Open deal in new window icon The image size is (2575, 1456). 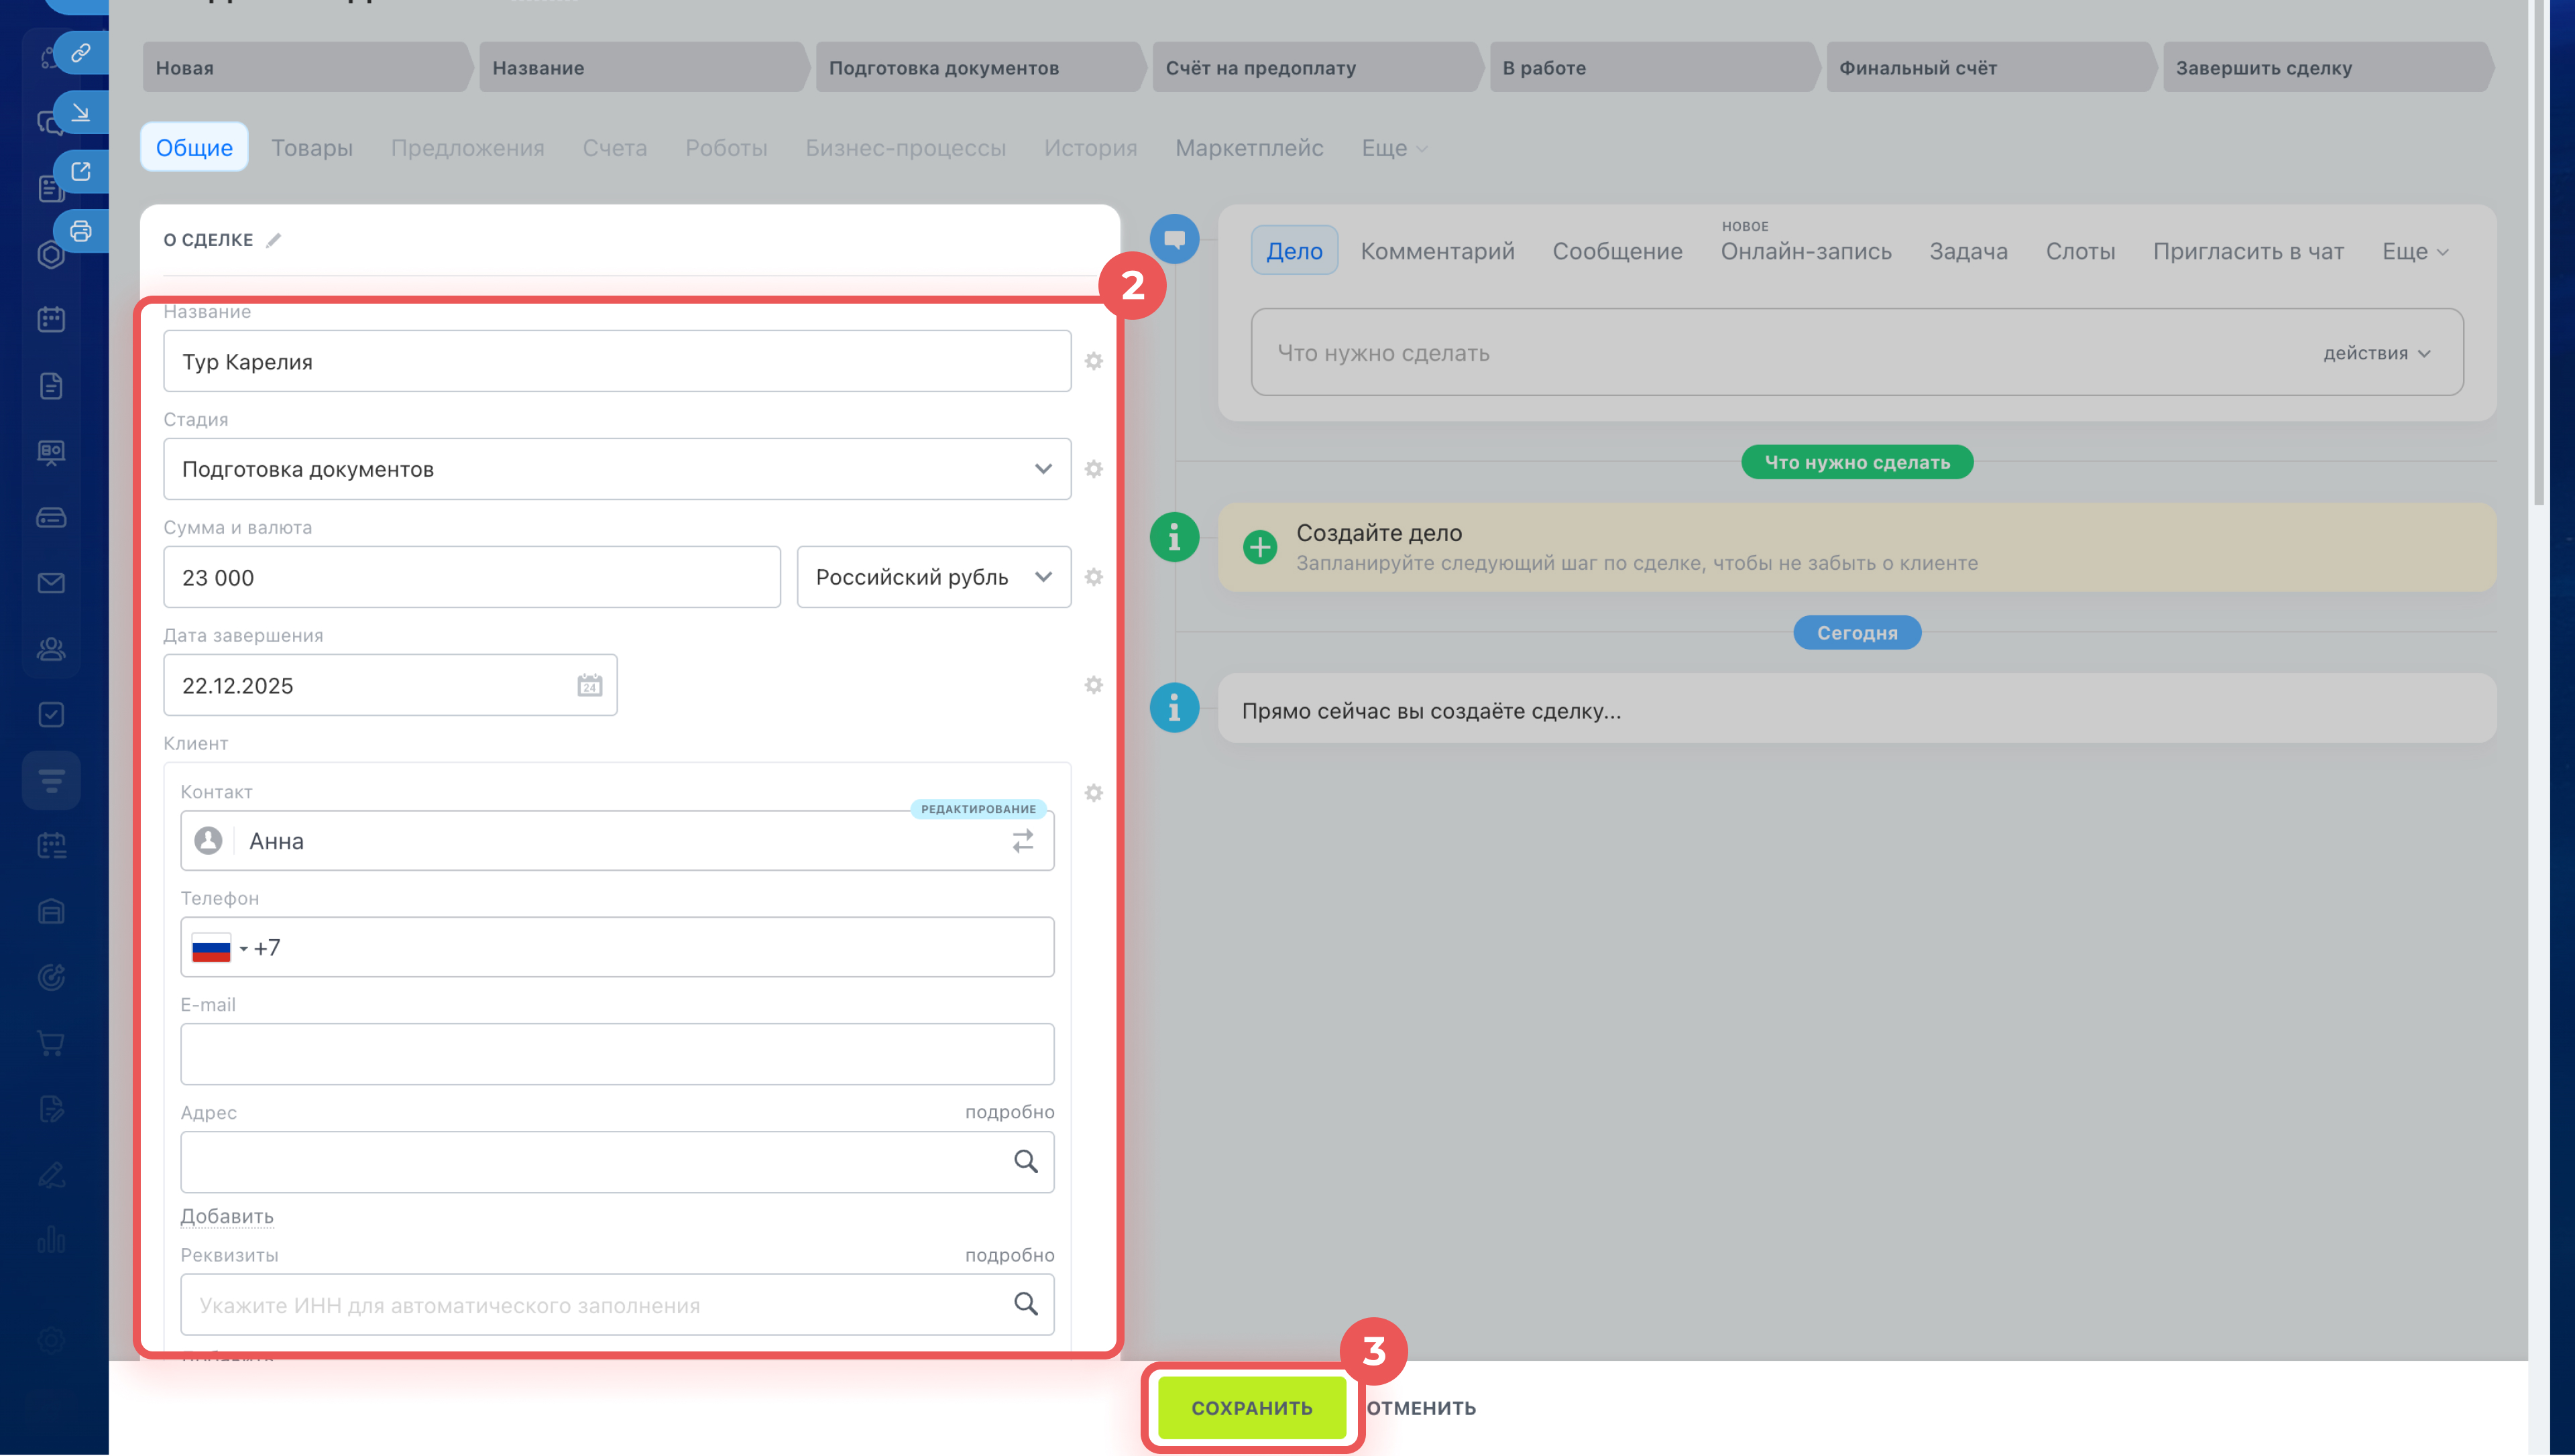click(x=81, y=171)
